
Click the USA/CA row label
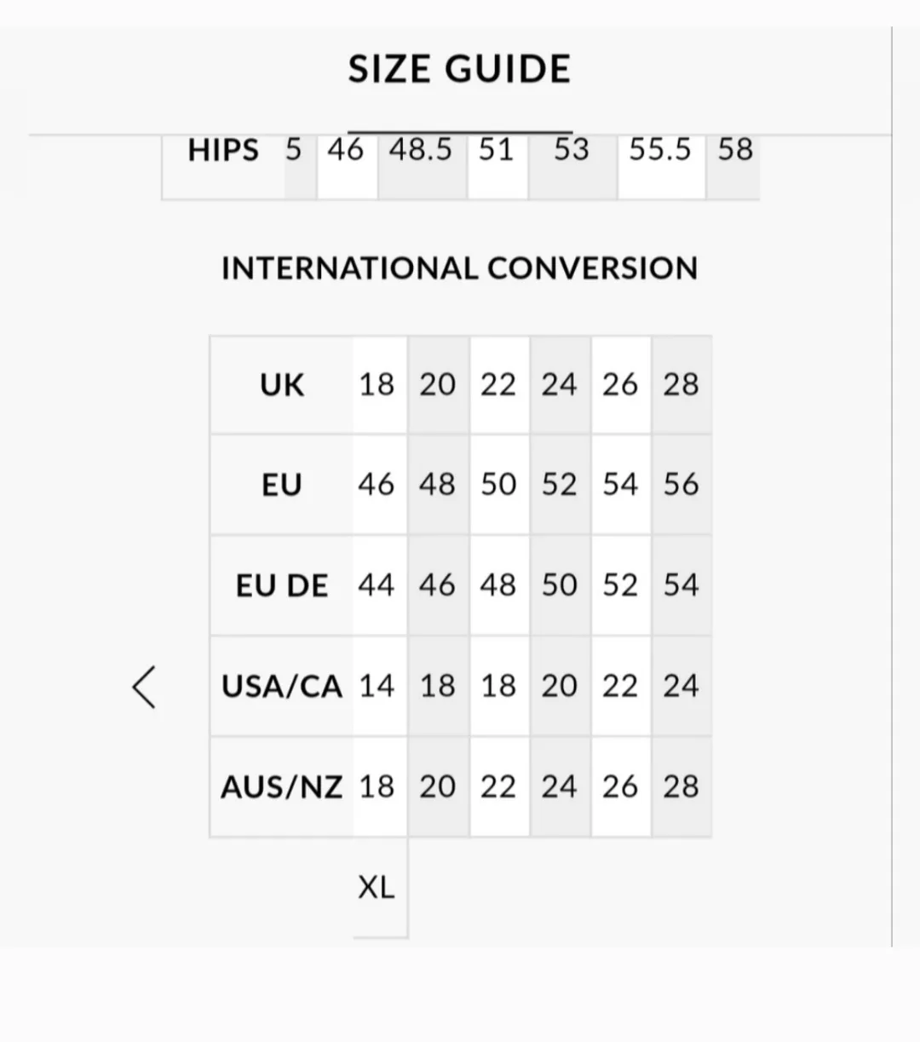[282, 687]
